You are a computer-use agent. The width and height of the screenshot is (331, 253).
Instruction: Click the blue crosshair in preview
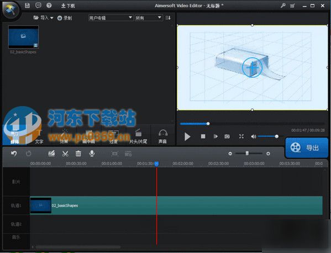[252, 67]
